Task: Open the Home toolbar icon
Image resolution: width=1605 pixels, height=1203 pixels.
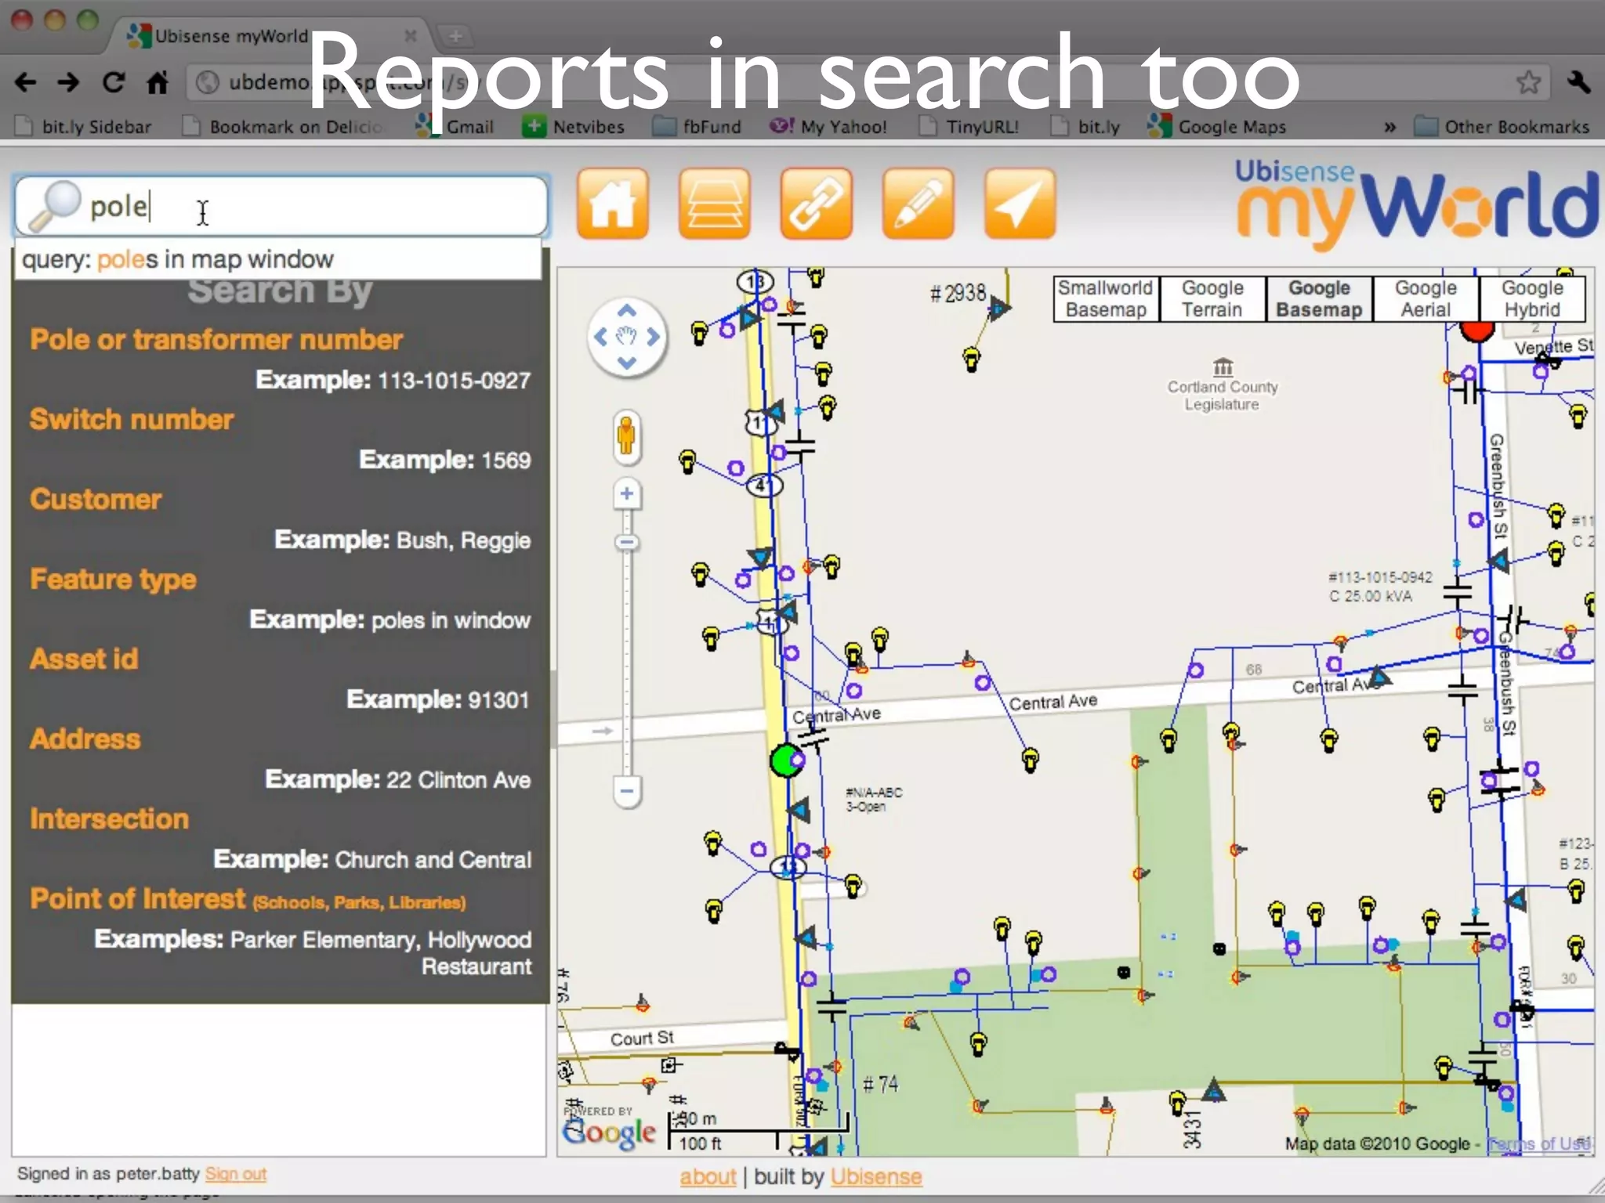Action: [613, 204]
